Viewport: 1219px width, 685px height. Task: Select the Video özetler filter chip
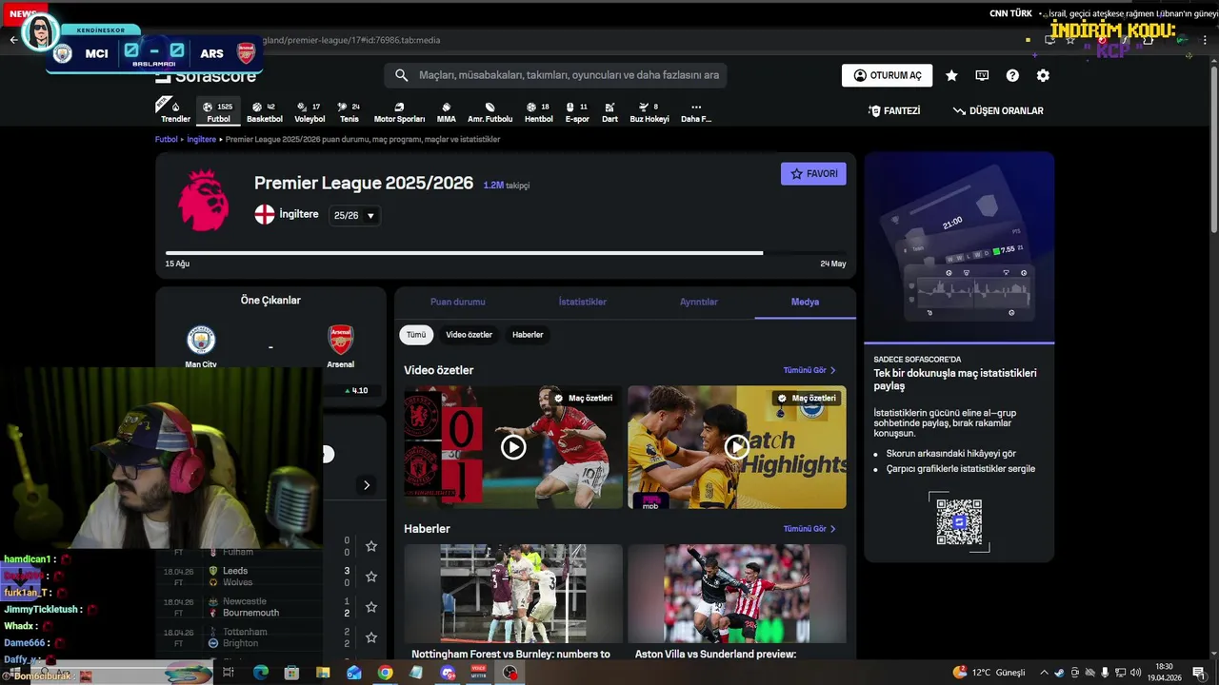[x=469, y=335]
